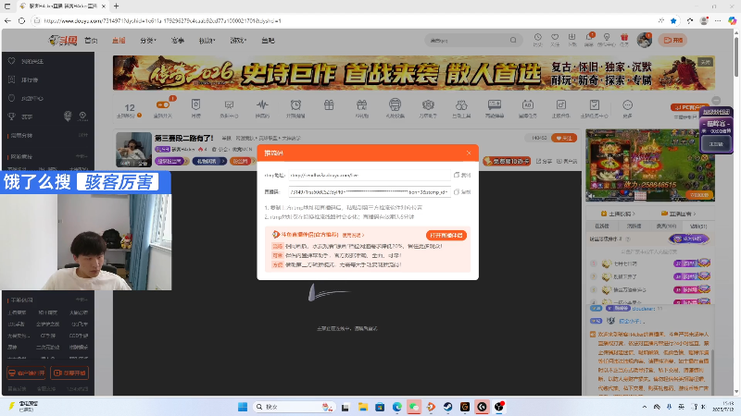Open the download icon in header
Screen dimensions: 741x416
tap(571, 40)
